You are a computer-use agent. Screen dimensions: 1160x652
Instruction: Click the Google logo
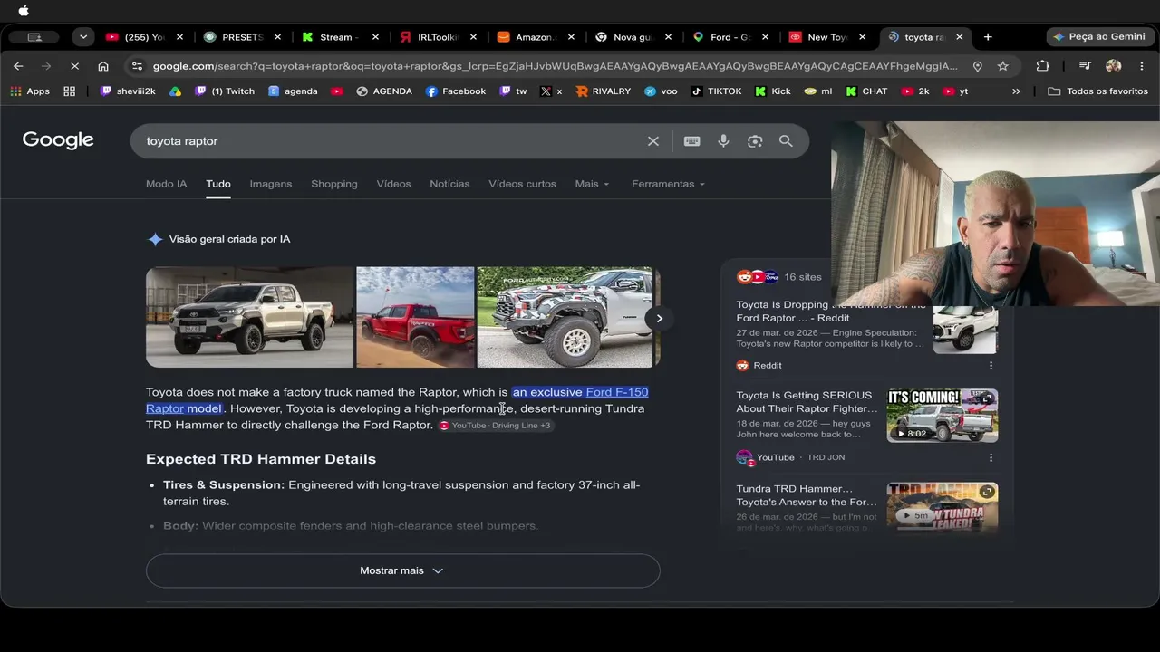(58, 140)
